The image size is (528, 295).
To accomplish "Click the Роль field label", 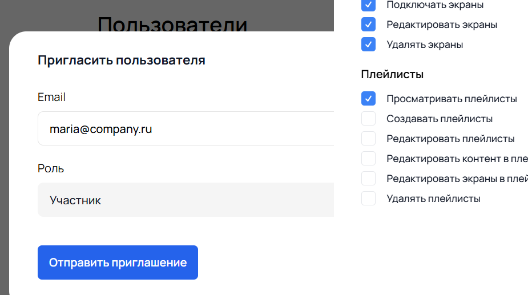I will coord(51,169).
